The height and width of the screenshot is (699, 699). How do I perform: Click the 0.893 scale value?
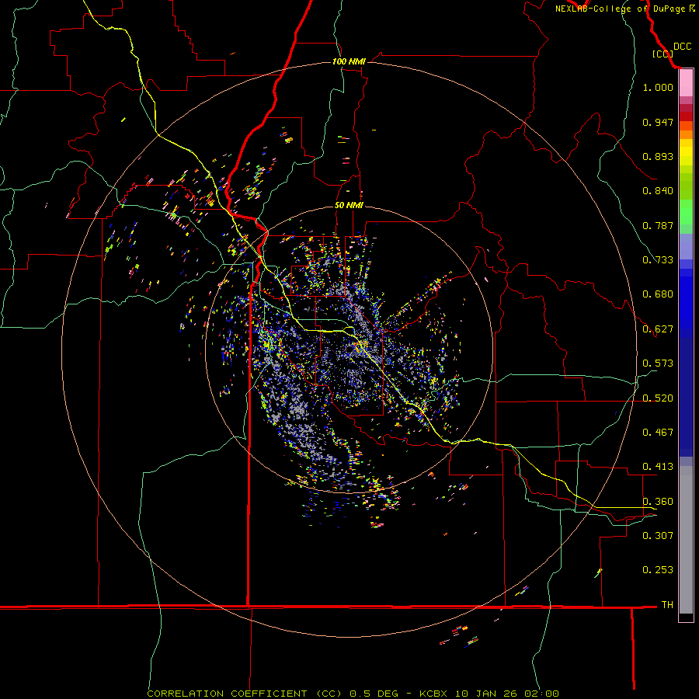(658, 156)
